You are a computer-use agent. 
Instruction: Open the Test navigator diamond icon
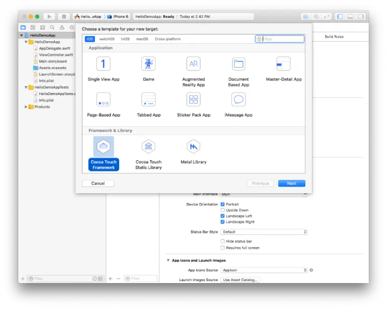(x=72, y=27)
